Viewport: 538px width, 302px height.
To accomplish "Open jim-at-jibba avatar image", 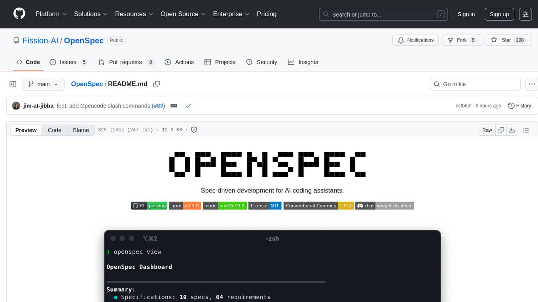I will (16, 106).
